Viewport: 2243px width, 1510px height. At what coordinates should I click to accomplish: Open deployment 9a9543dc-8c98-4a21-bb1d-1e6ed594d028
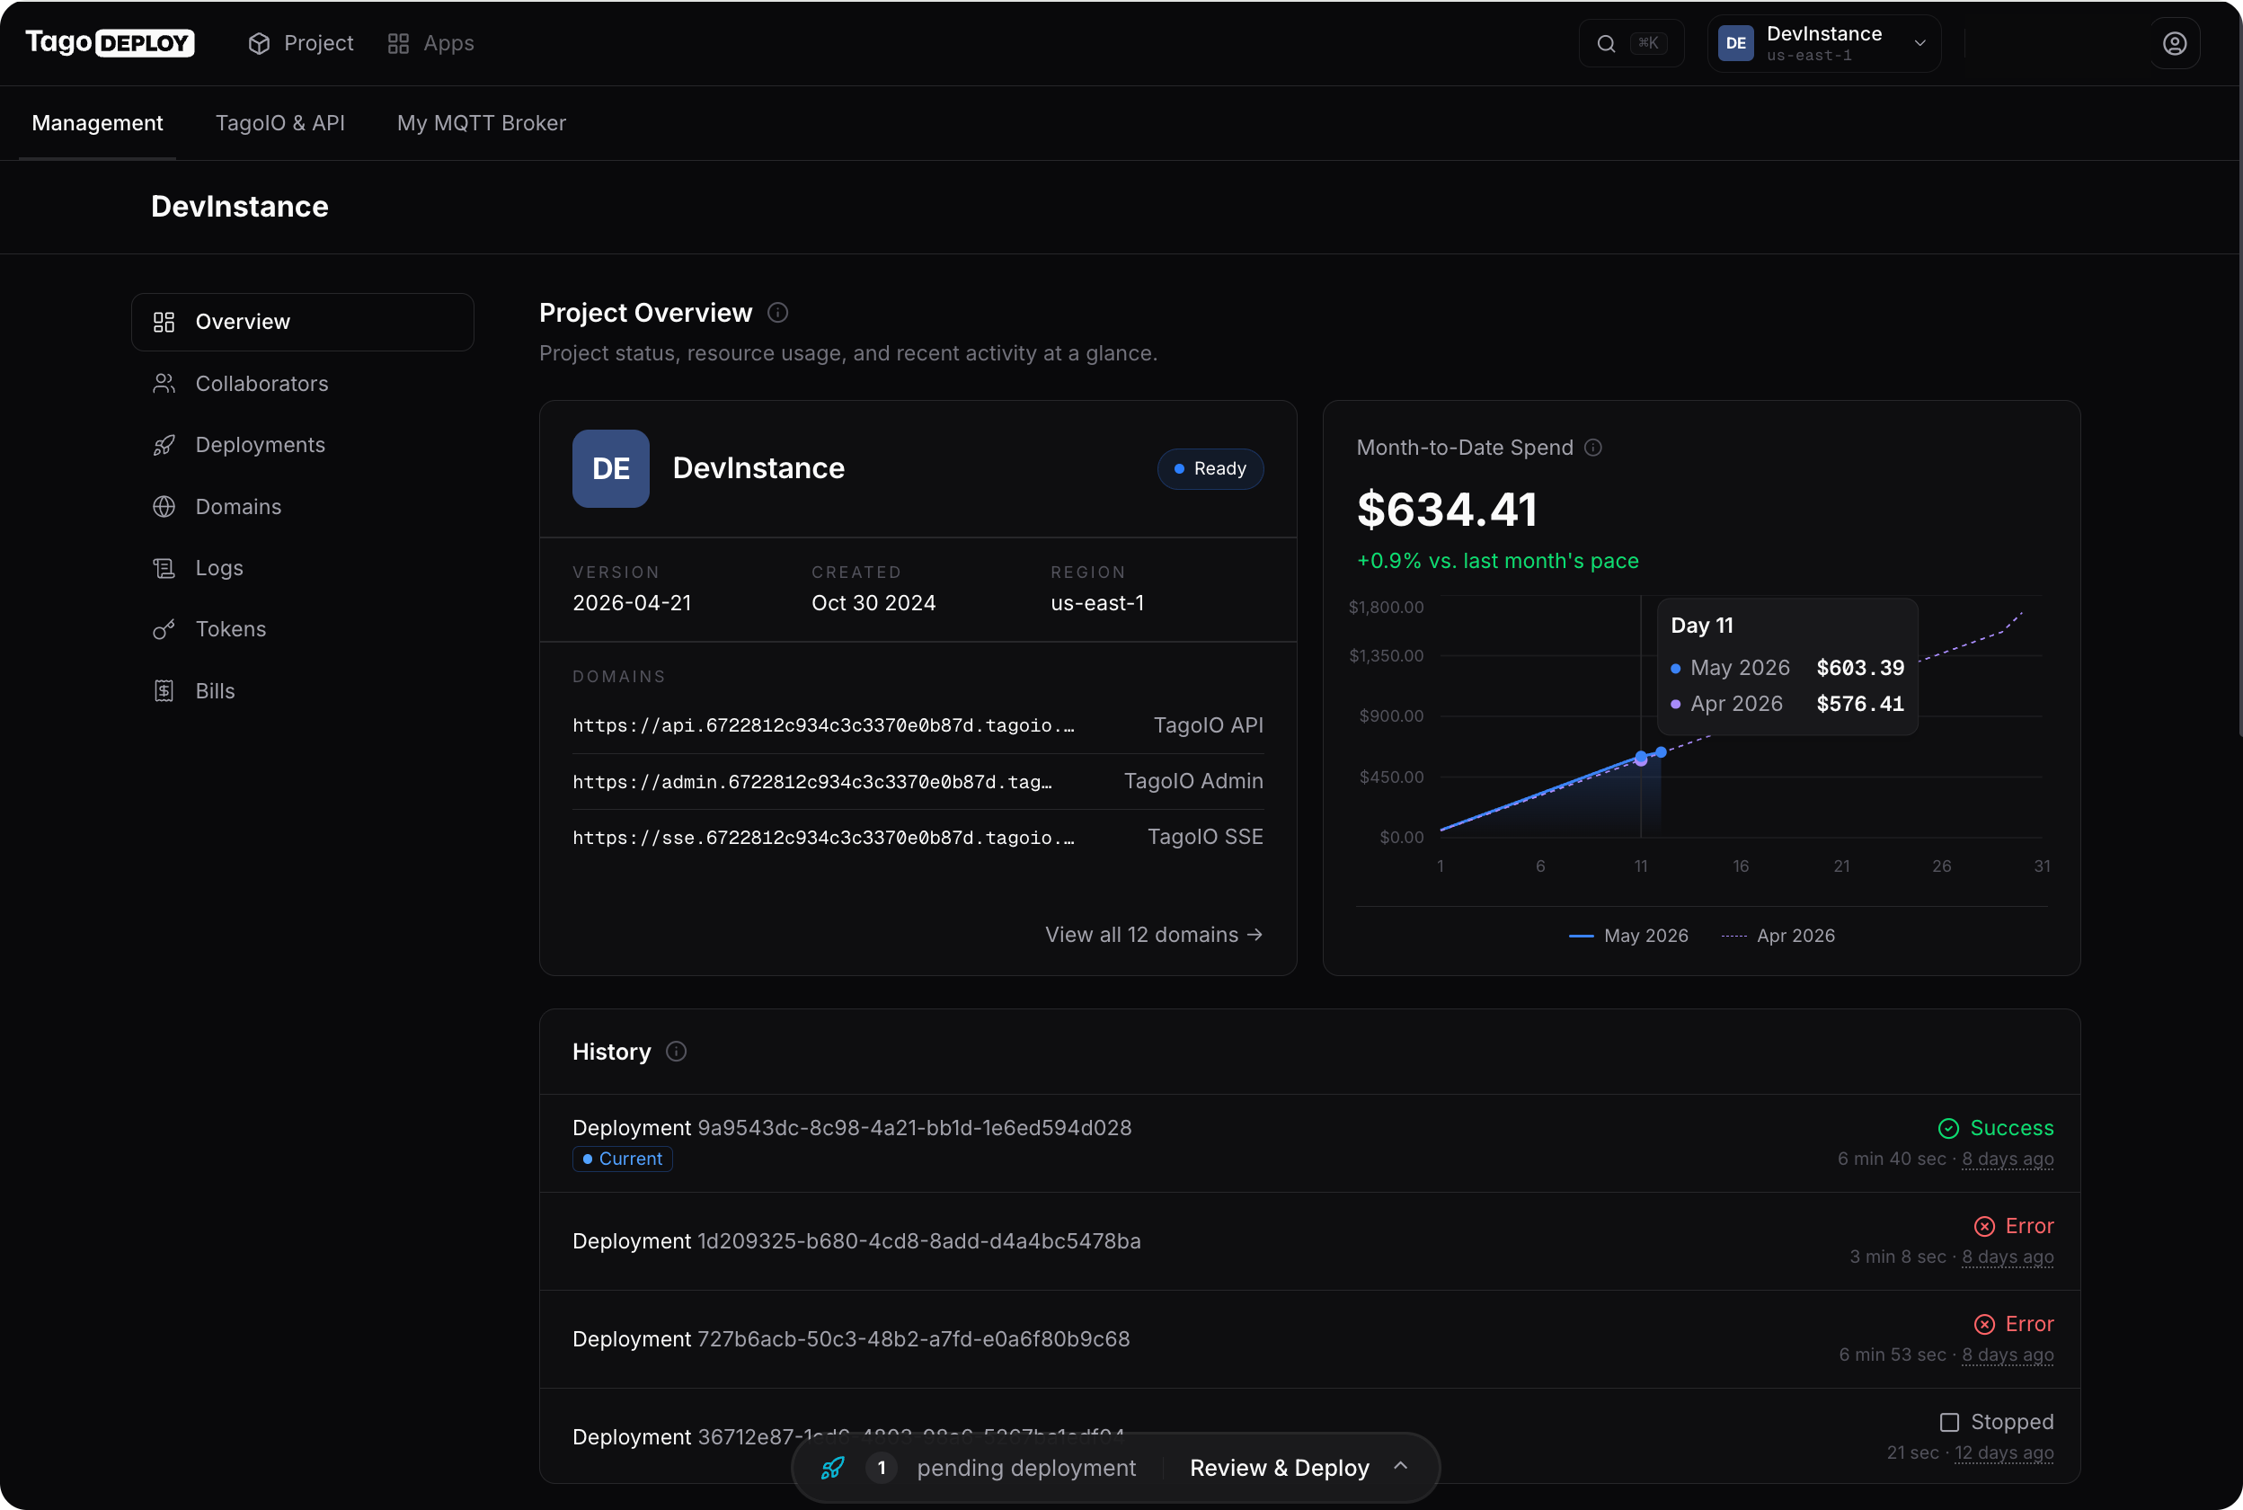852,1128
